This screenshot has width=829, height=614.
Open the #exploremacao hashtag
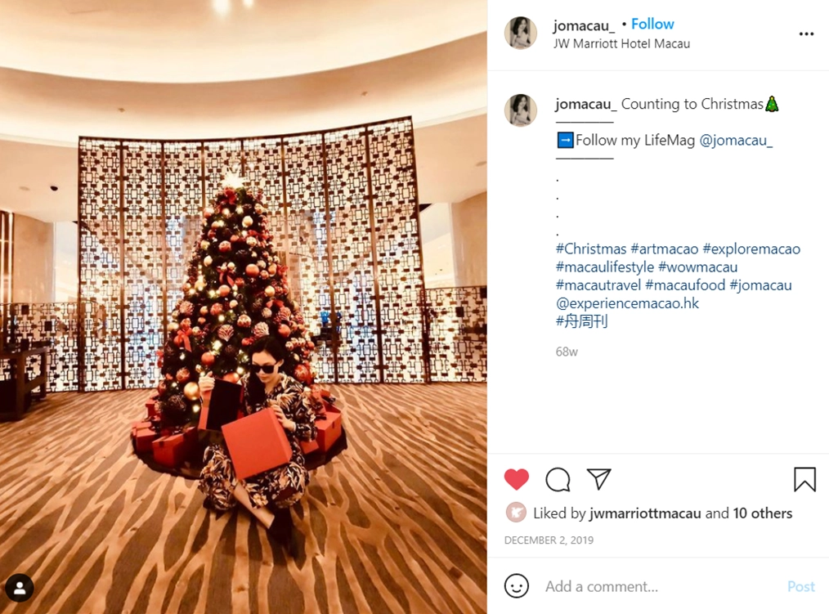pyautogui.click(x=751, y=249)
